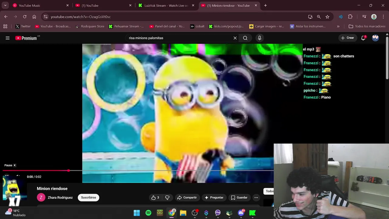Open kick.com/popout bookmark
This screenshot has height=219, width=389.
[x=226, y=26]
